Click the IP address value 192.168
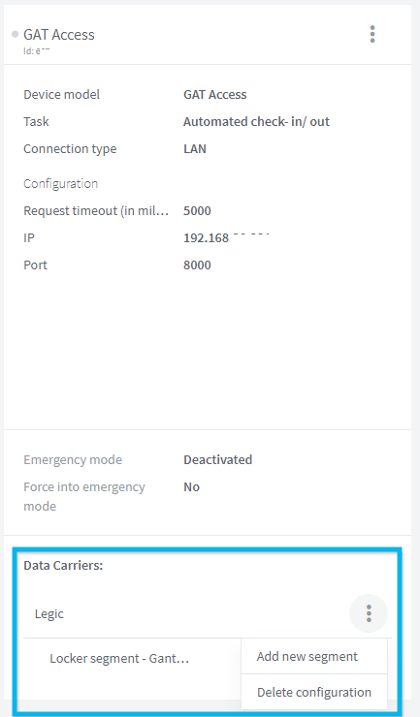Screen dimensions: 420x717 (x=226, y=237)
